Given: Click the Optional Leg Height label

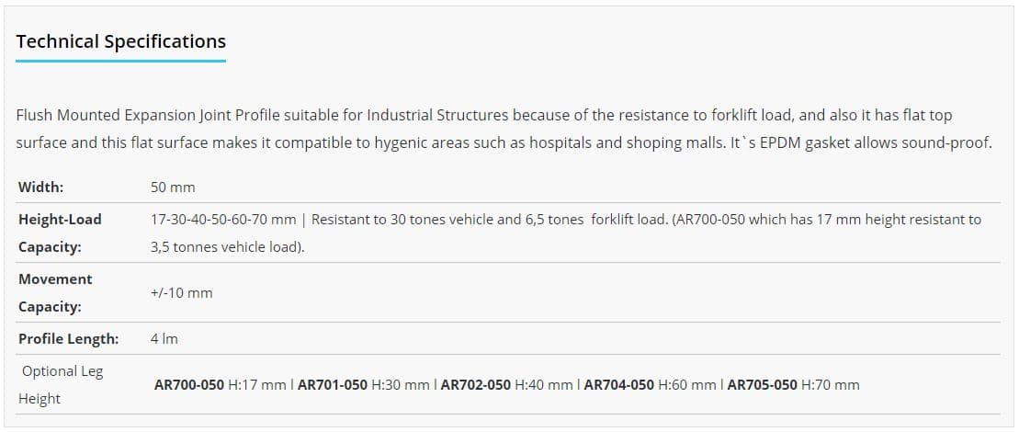Looking at the screenshot, I should pyautogui.click(x=61, y=385).
